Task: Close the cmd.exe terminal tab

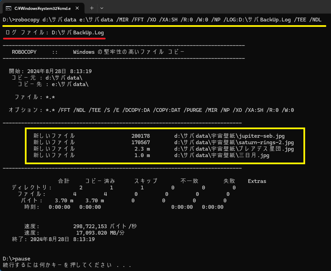Action: [77, 8]
